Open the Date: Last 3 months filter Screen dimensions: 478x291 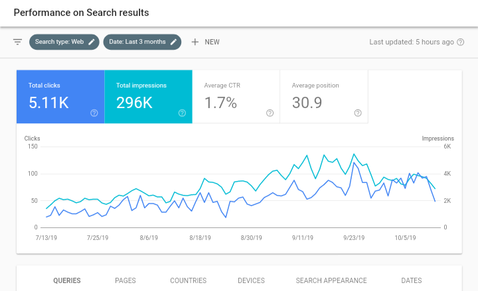coord(137,42)
